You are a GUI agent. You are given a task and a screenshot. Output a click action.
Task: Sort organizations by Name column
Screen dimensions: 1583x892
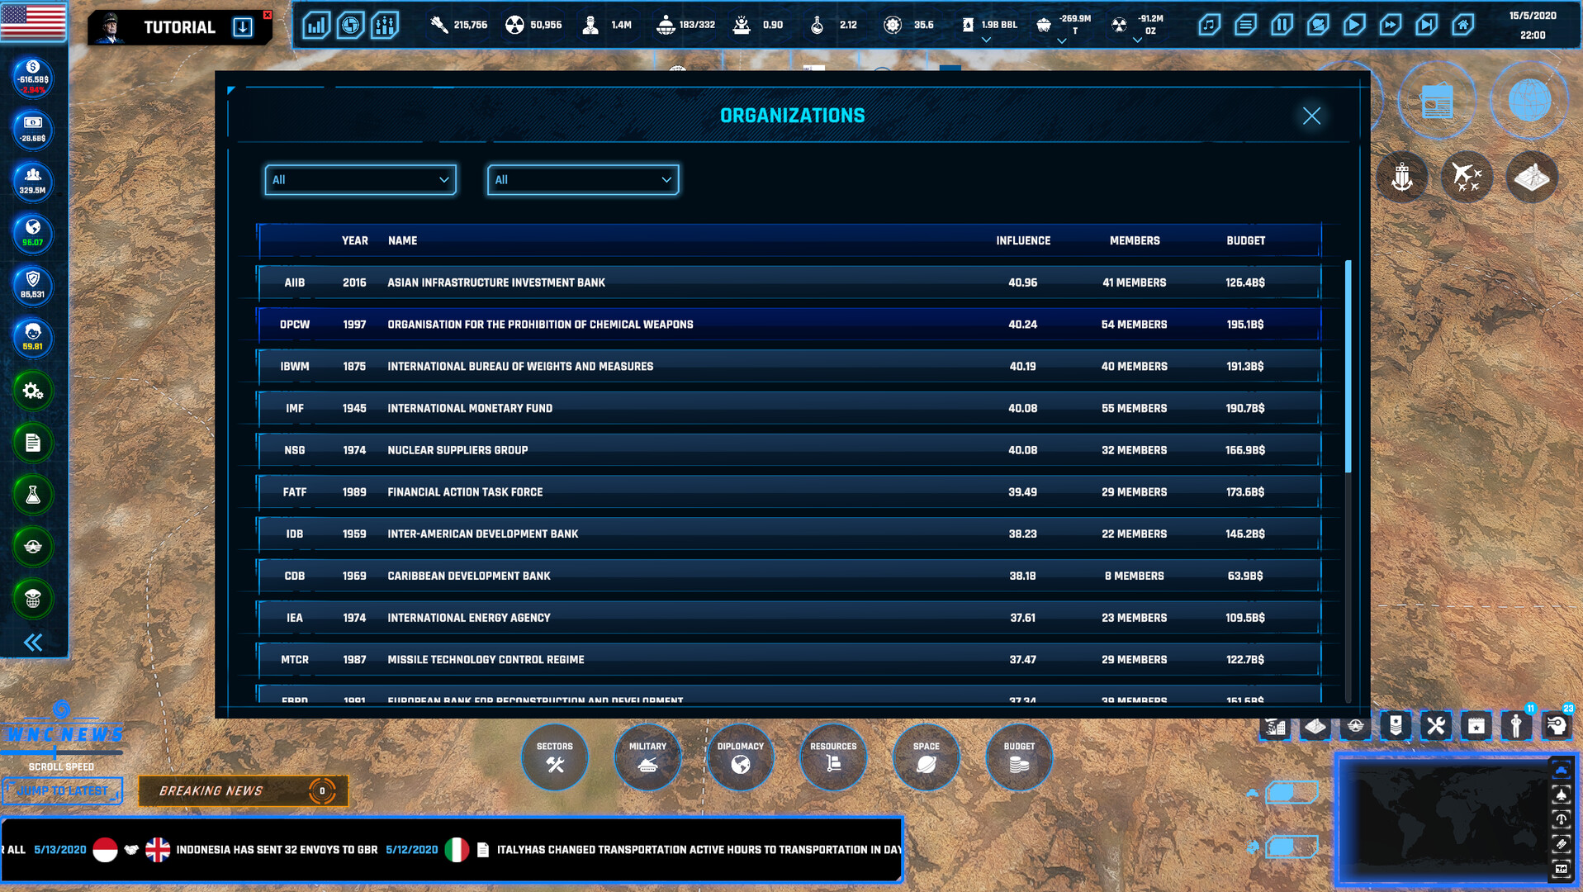[x=402, y=240]
